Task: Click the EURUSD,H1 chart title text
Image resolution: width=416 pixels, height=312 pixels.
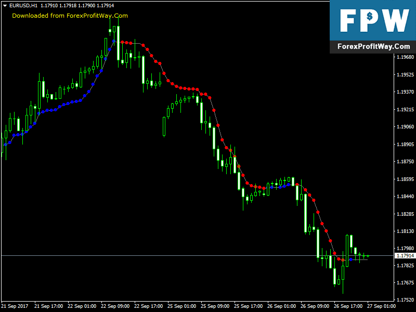Action: [x=23, y=6]
